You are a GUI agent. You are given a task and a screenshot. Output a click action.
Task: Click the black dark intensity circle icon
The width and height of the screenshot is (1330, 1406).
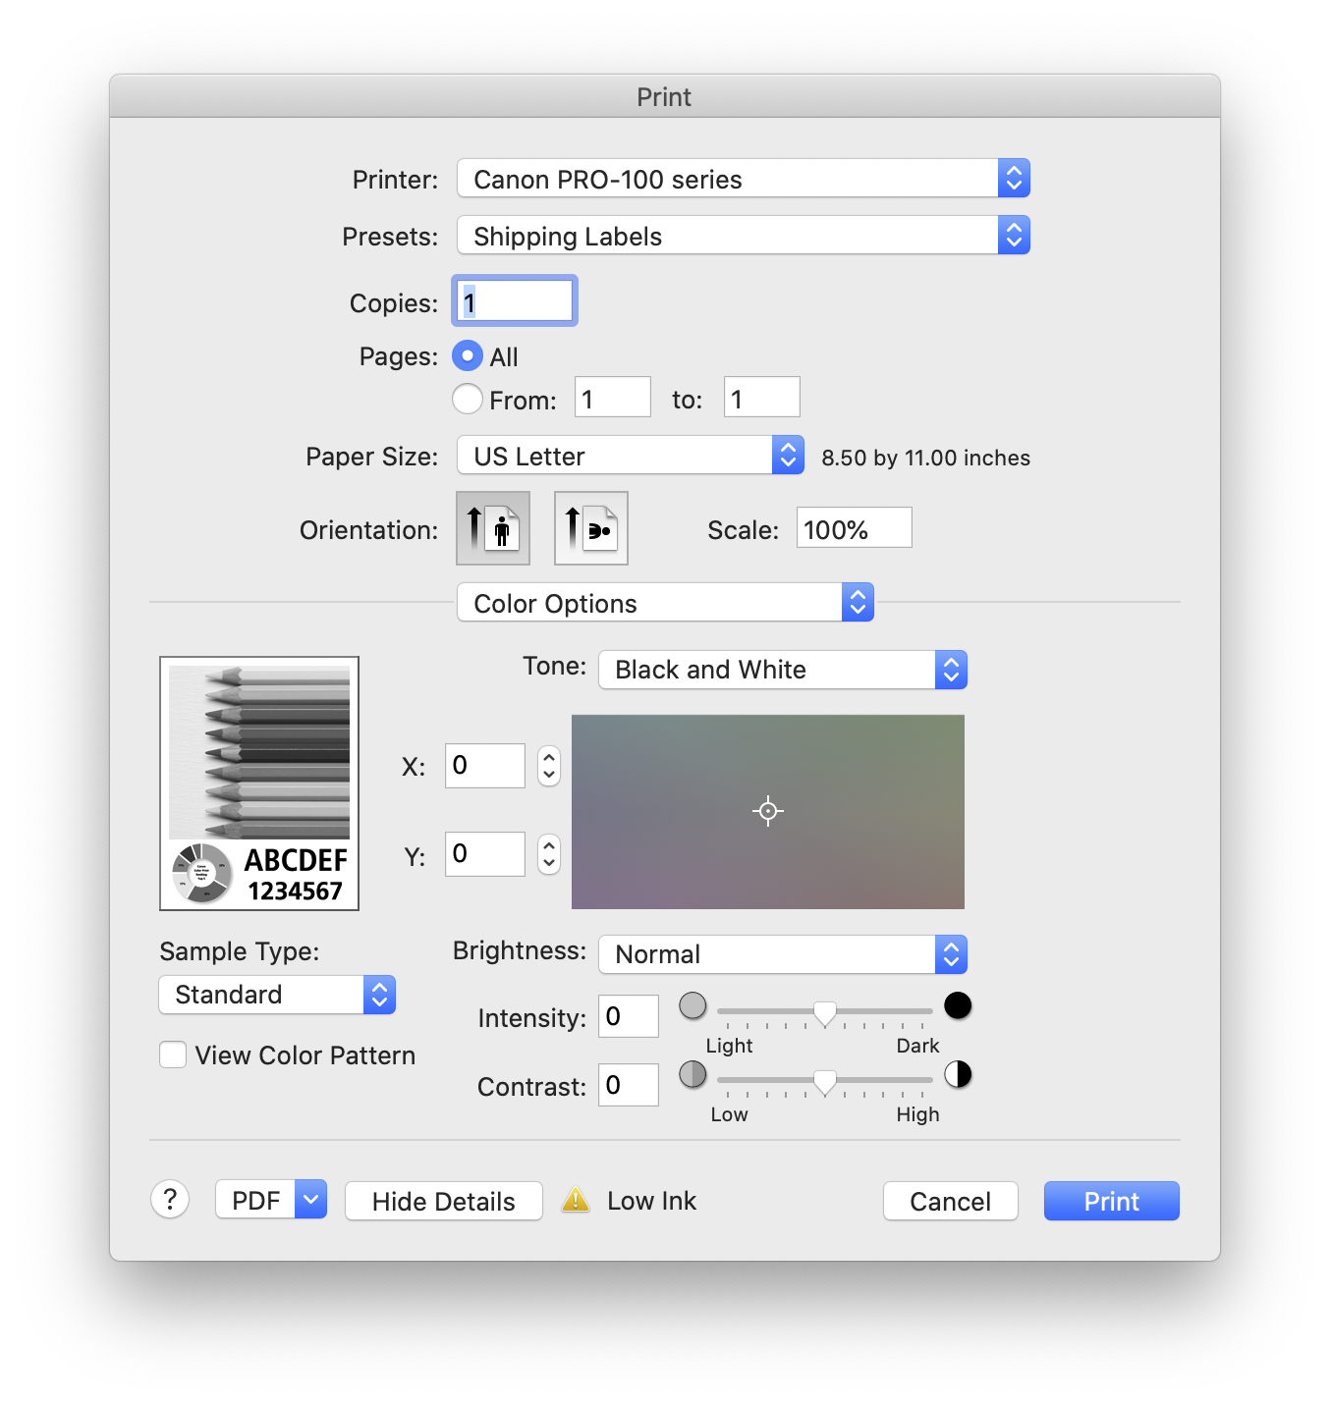pyautogui.click(x=958, y=1005)
